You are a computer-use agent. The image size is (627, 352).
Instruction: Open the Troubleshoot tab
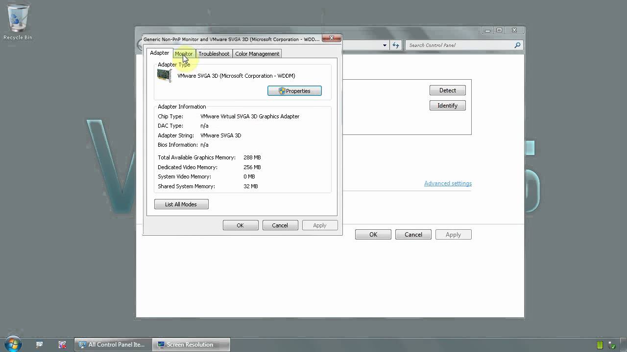tap(214, 54)
